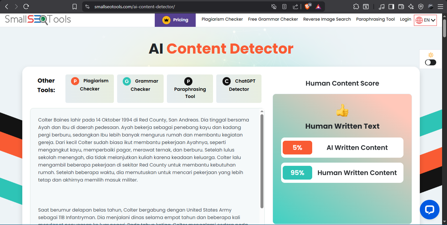Image resolution: width=447 pixels, height=225 pixels.
Task: Toggle the dark mode switch
Action: click(x=431, y=62)
